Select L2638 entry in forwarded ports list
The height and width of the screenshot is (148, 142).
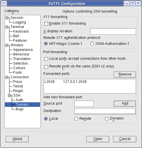point(89,82)
